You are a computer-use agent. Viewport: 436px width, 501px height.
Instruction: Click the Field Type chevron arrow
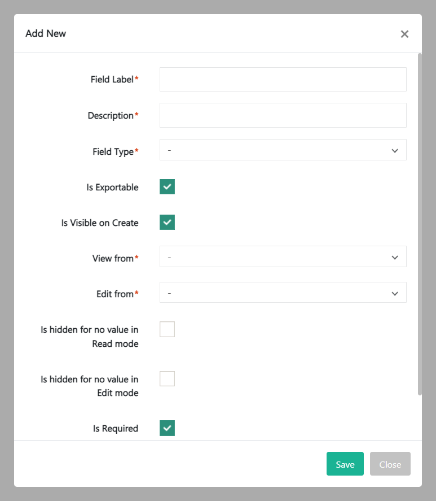[395, 151]
